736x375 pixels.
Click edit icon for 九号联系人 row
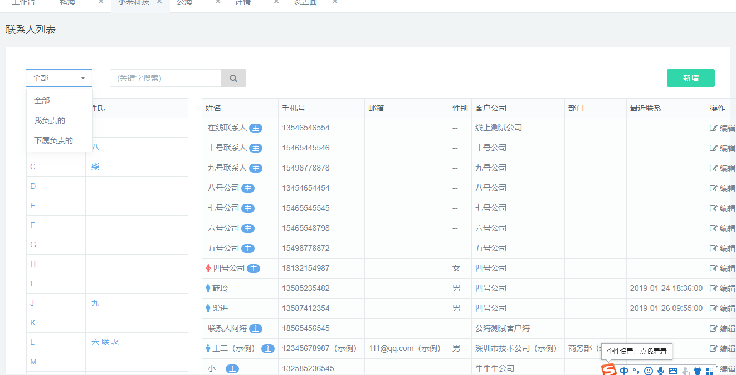(x=713, y=168)
